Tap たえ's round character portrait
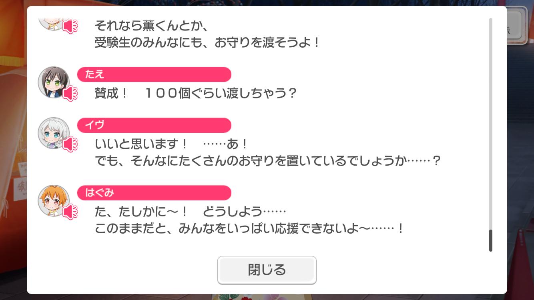This screenshot has width=534, height=300. (x=54, y=82)
